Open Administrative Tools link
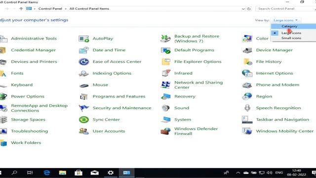Screen dimensions: 316x178 point(34,39)
